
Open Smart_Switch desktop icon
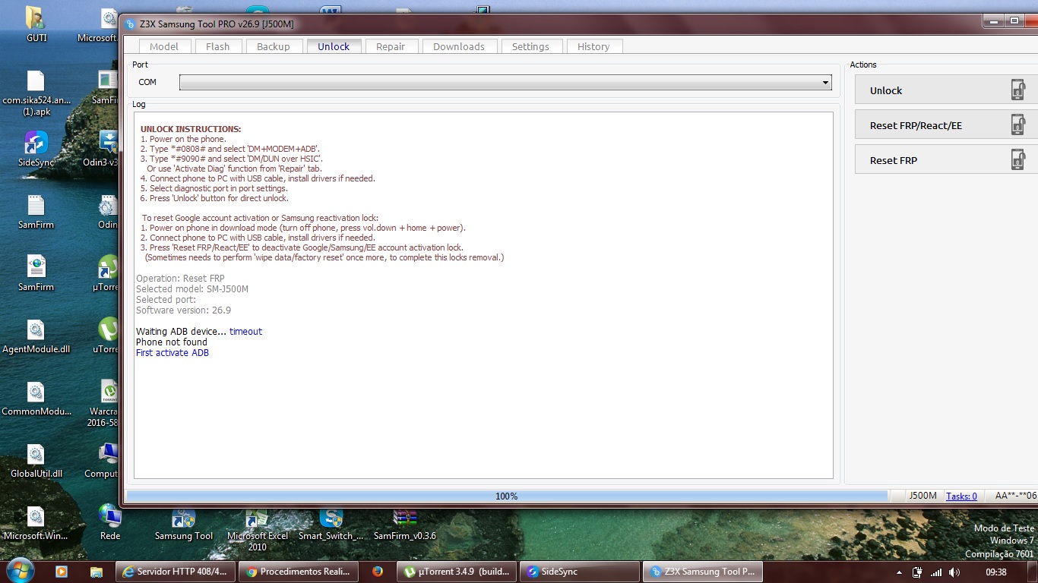(331, 525)
